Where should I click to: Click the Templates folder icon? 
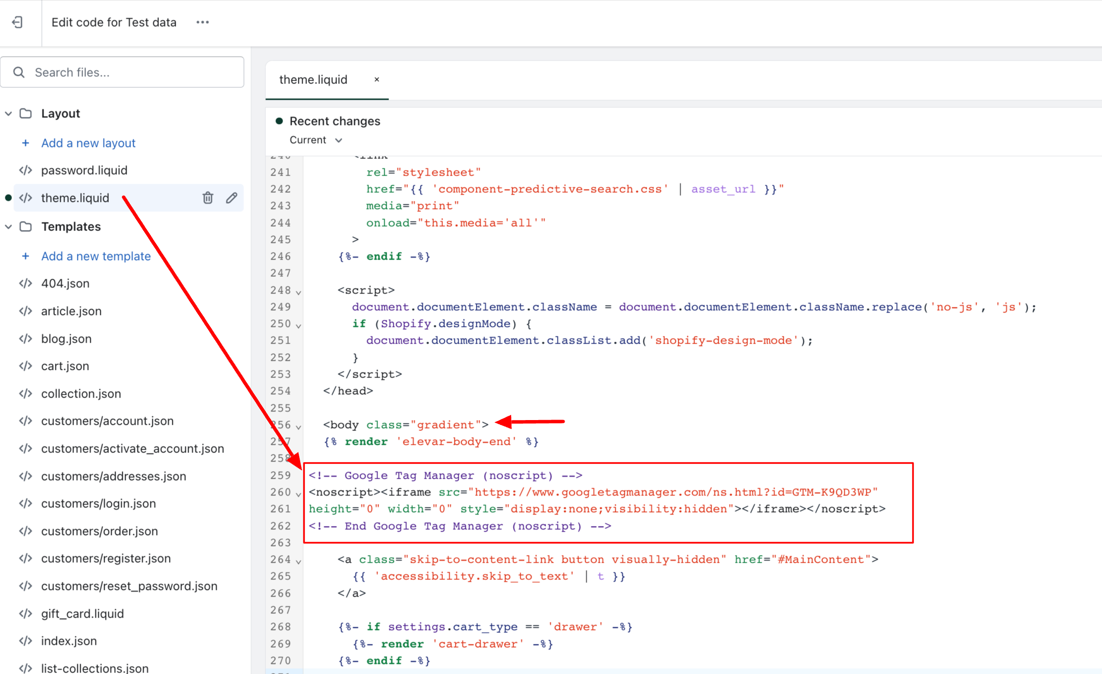26,227
